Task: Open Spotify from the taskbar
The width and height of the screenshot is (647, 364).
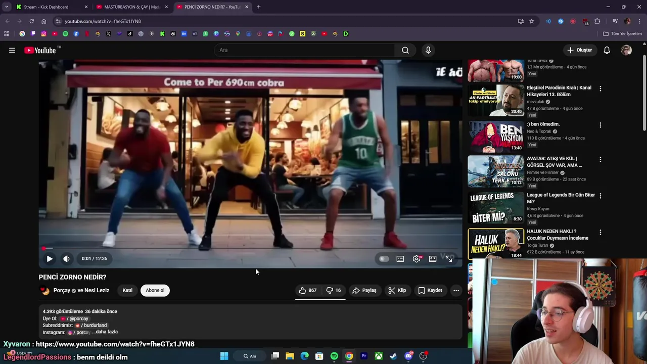Action: pyautogui.click(x=334, y=356)
